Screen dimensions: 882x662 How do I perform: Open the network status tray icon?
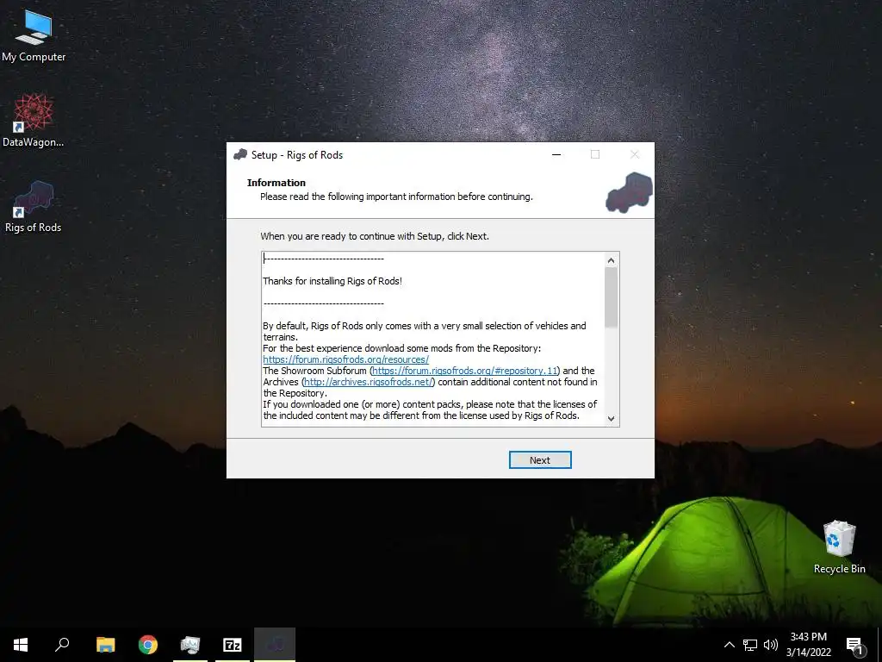750,645
